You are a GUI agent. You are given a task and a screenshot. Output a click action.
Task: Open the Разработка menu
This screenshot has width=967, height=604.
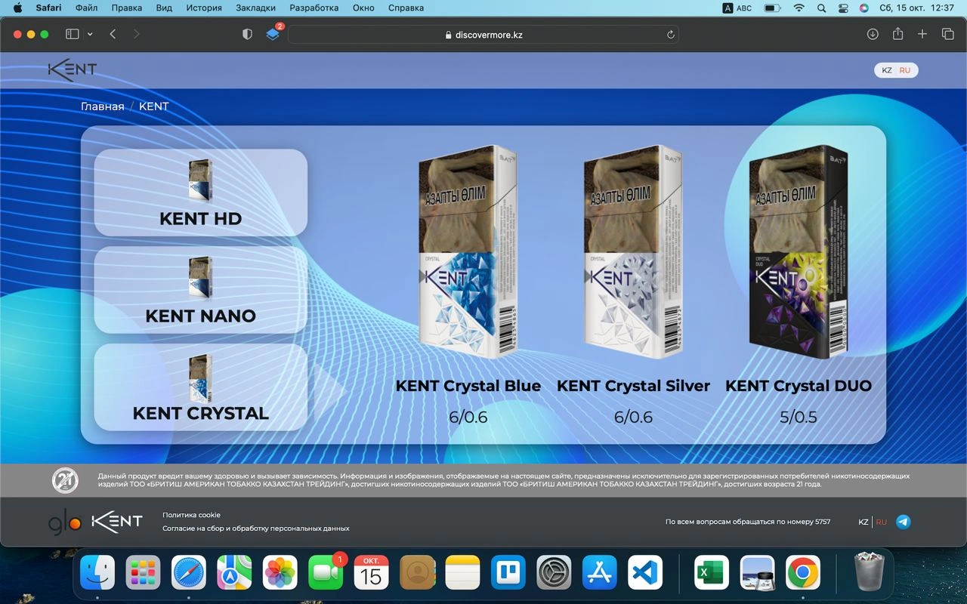click(314, 8)
